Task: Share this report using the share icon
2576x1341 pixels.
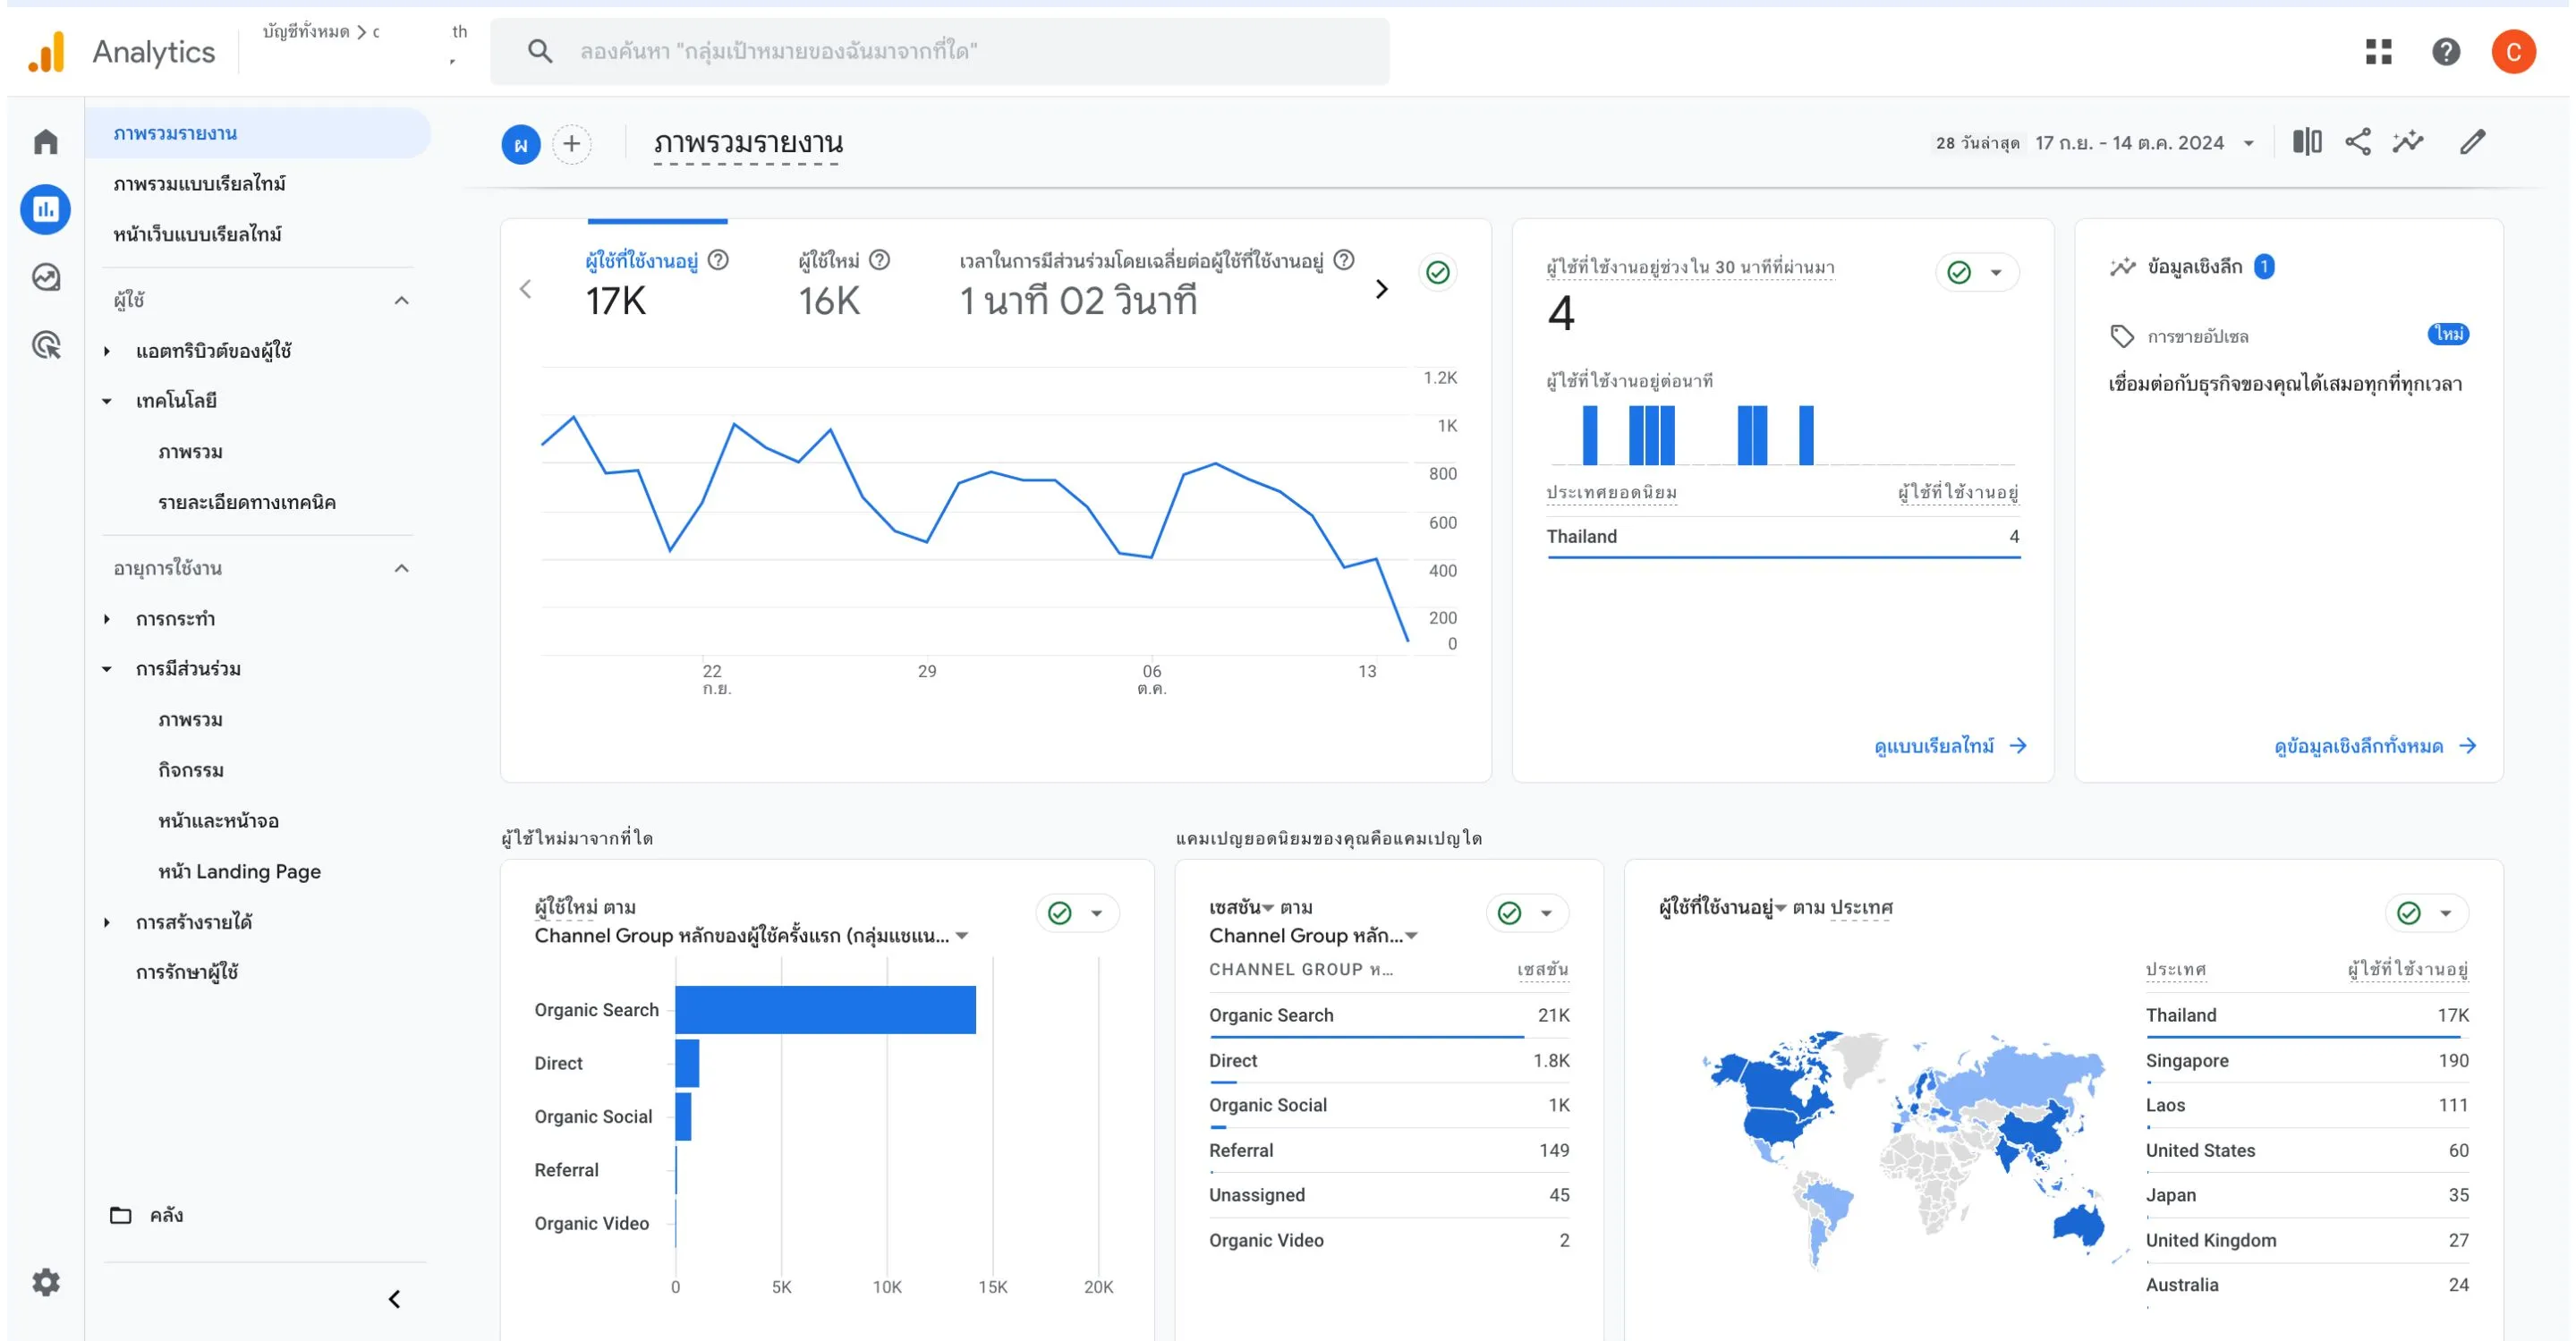Action: pyautogui.click(x=2359, y=143)
